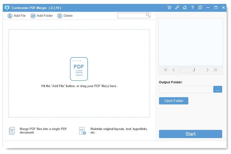Screen dimensions: 231x154
Task: Start merging with the Start button
Action: [x=191, y=134]
